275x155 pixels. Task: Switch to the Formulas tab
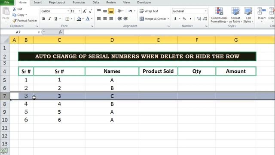coord(79,3)
